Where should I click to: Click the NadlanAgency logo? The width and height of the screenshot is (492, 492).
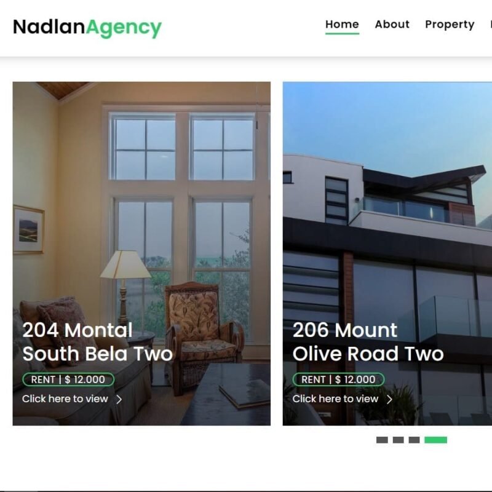click(87, 28)
